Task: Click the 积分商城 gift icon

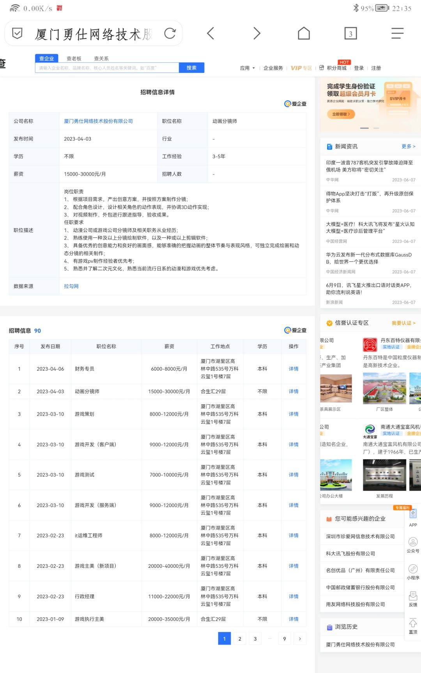Action: point(322,68)
